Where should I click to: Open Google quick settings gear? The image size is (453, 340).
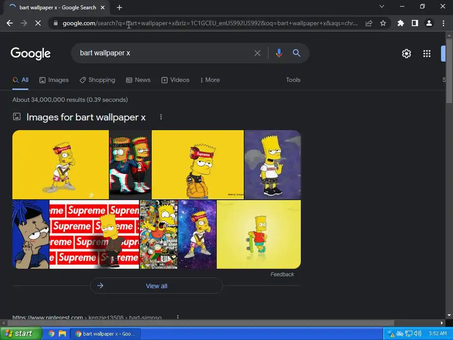click(407, 54)
